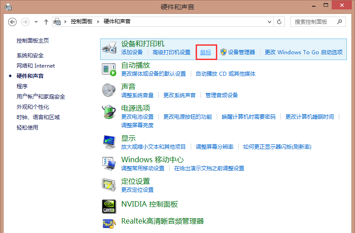Screen dimensions: 355x233
Task: Click the Sound speaker icon
Action: (110, 91)
